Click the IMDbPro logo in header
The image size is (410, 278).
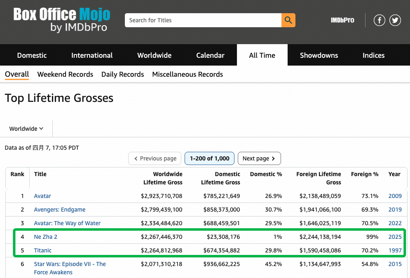[342, 20]
